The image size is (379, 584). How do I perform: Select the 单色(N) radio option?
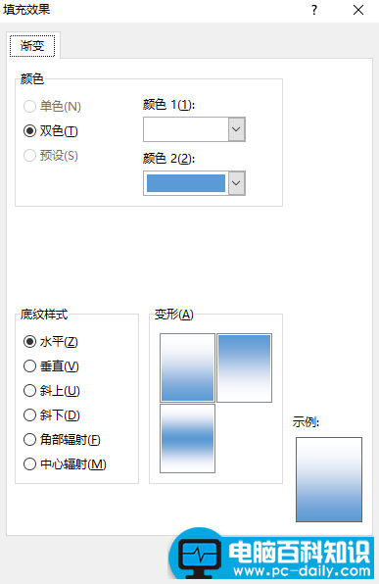click(x=52, y=107)
